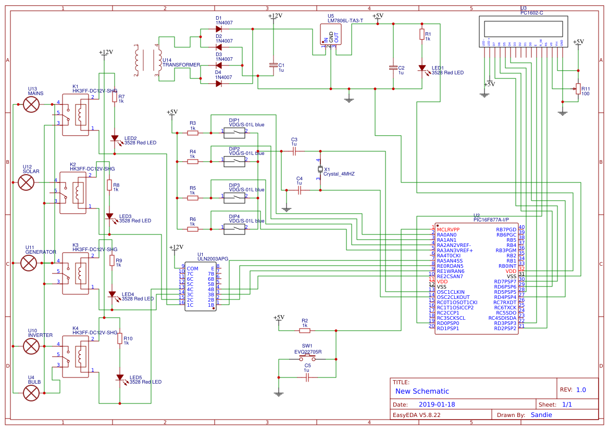Click the 'MCLRVPP' pin label
Viewport: 609px width, 430px height.
(x=448, y=229)
